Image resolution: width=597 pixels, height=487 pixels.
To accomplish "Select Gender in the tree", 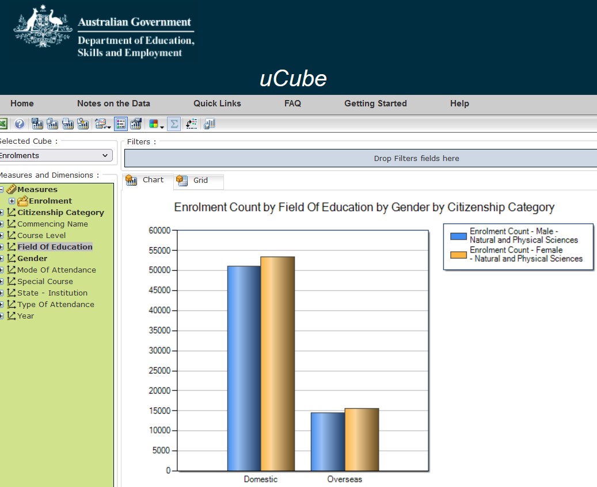I will click(x=32, y=259).
